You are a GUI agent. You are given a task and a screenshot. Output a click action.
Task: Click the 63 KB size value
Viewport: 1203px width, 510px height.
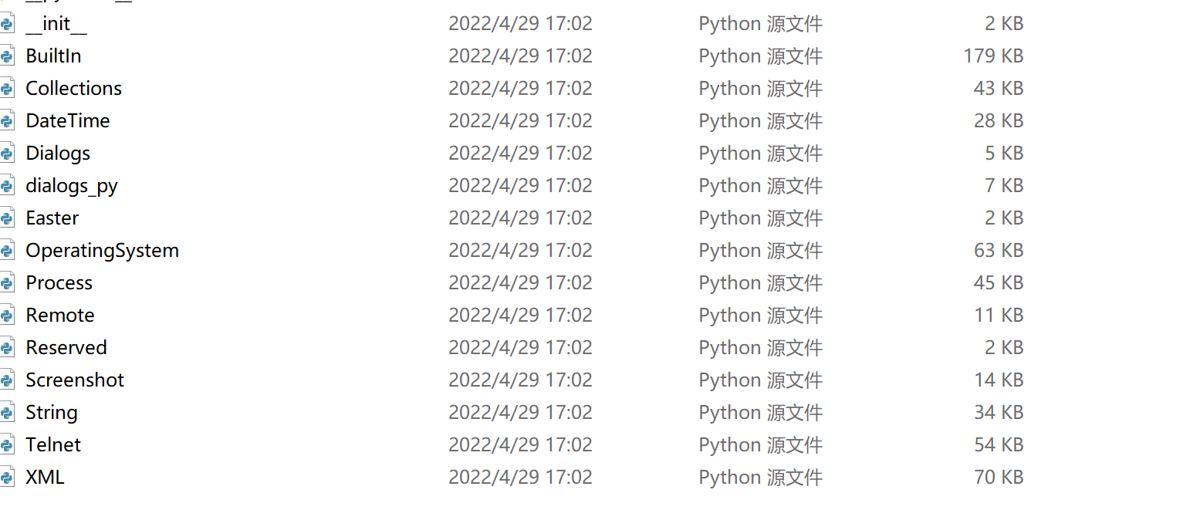tap(999, 251)
